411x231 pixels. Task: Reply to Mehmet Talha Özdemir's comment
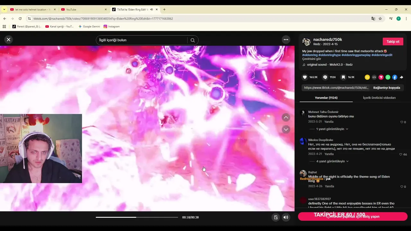tap(329, 122)
